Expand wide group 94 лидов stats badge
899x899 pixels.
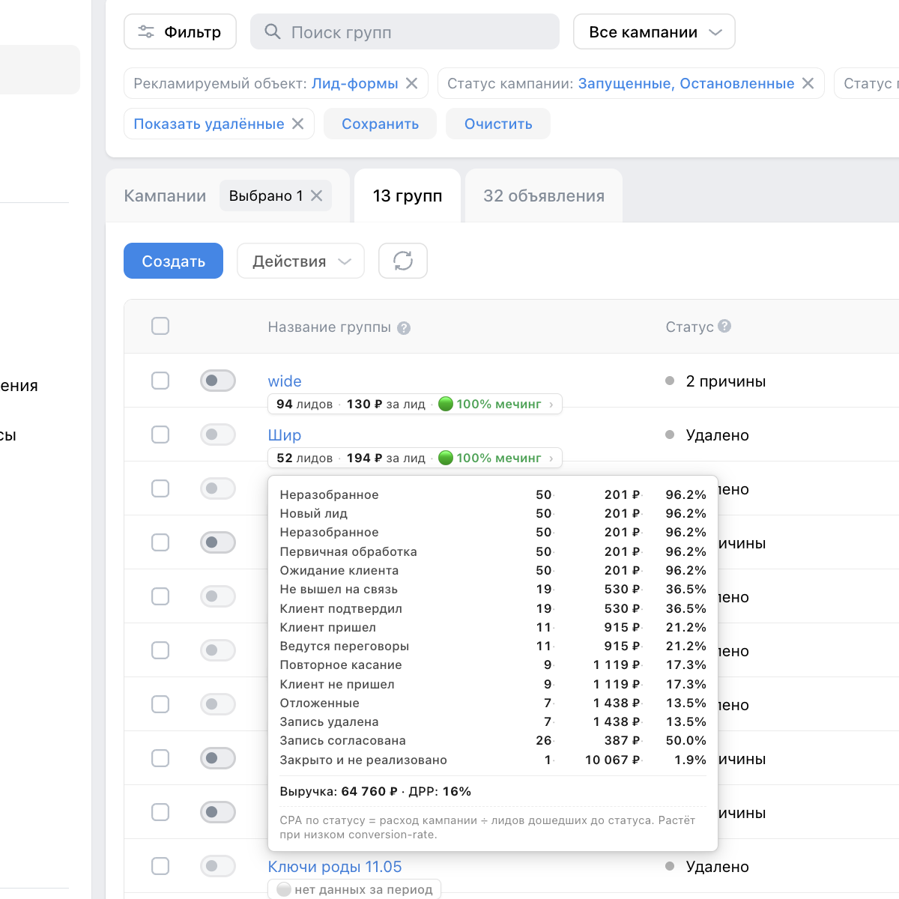point(414,404)
